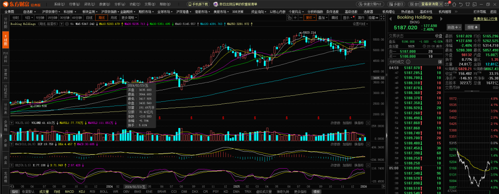Open the 5日 dropdown
Viewport: 499px width, 194px height.
(28, 18)
